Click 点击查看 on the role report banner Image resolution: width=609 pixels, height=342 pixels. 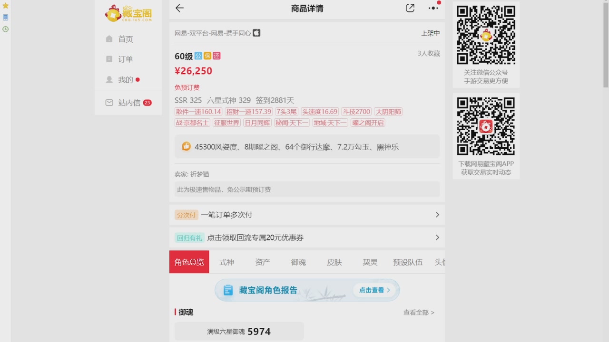tap(374, 290)
